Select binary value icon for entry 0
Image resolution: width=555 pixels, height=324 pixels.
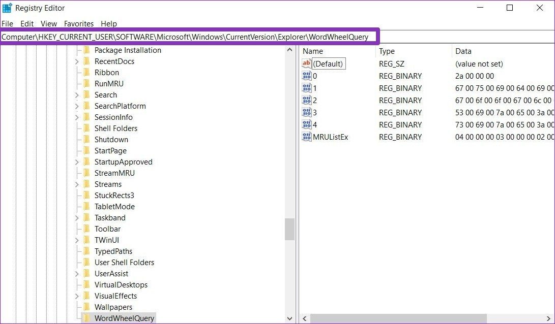[307, 76]
